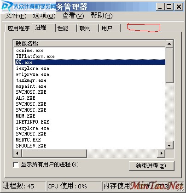Switch to the 用户 tab
This screenshot has height=193, width=186.
pos(110,28)
